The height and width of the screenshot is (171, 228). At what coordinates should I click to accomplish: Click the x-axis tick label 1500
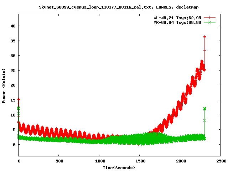click(x=140, y=161)
